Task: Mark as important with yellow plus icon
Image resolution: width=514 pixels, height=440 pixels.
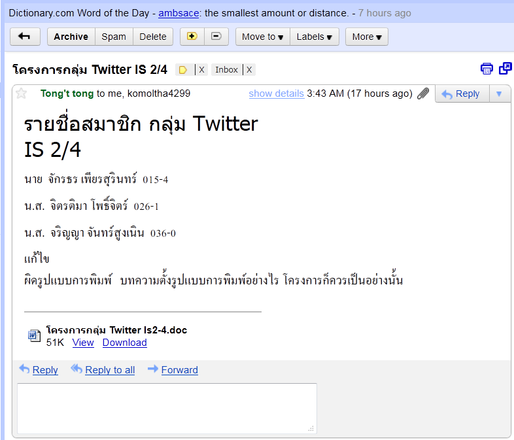Action: pyautogui.click(x=192, y=37)
